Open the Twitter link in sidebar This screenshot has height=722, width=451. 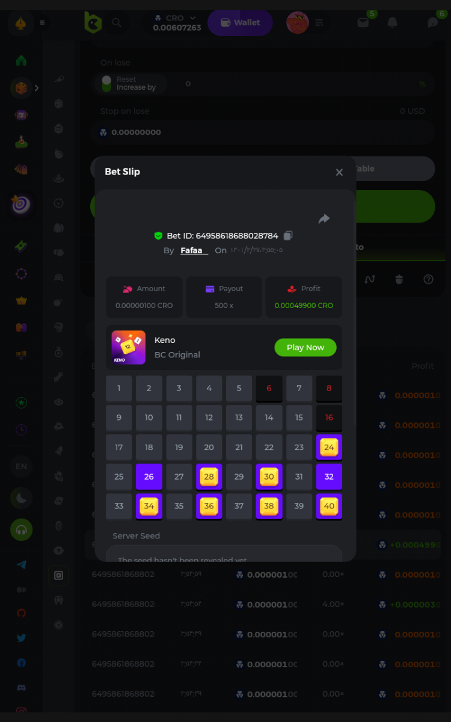[x=22, y=638]
